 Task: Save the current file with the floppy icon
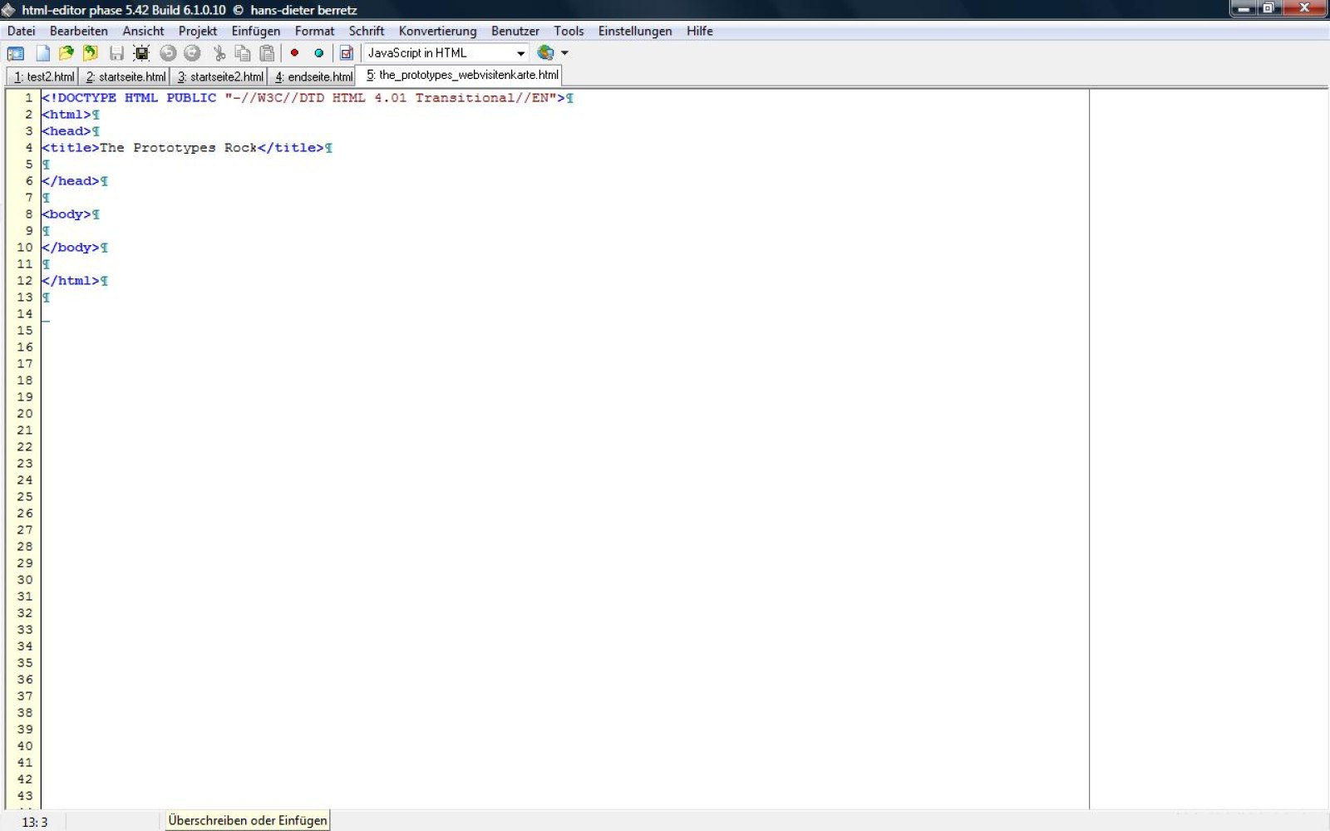116,53
